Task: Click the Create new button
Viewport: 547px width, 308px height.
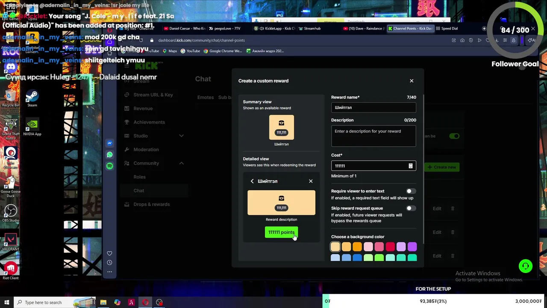Action: click(442, 167)
